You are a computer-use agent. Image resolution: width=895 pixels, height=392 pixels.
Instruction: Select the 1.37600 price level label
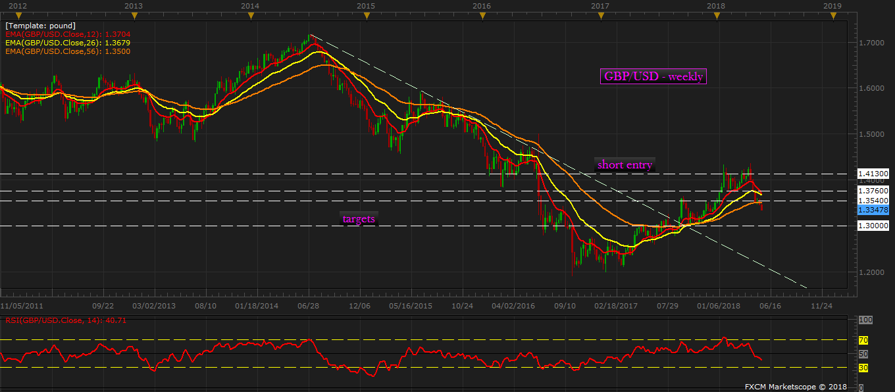tap(873, 191)
